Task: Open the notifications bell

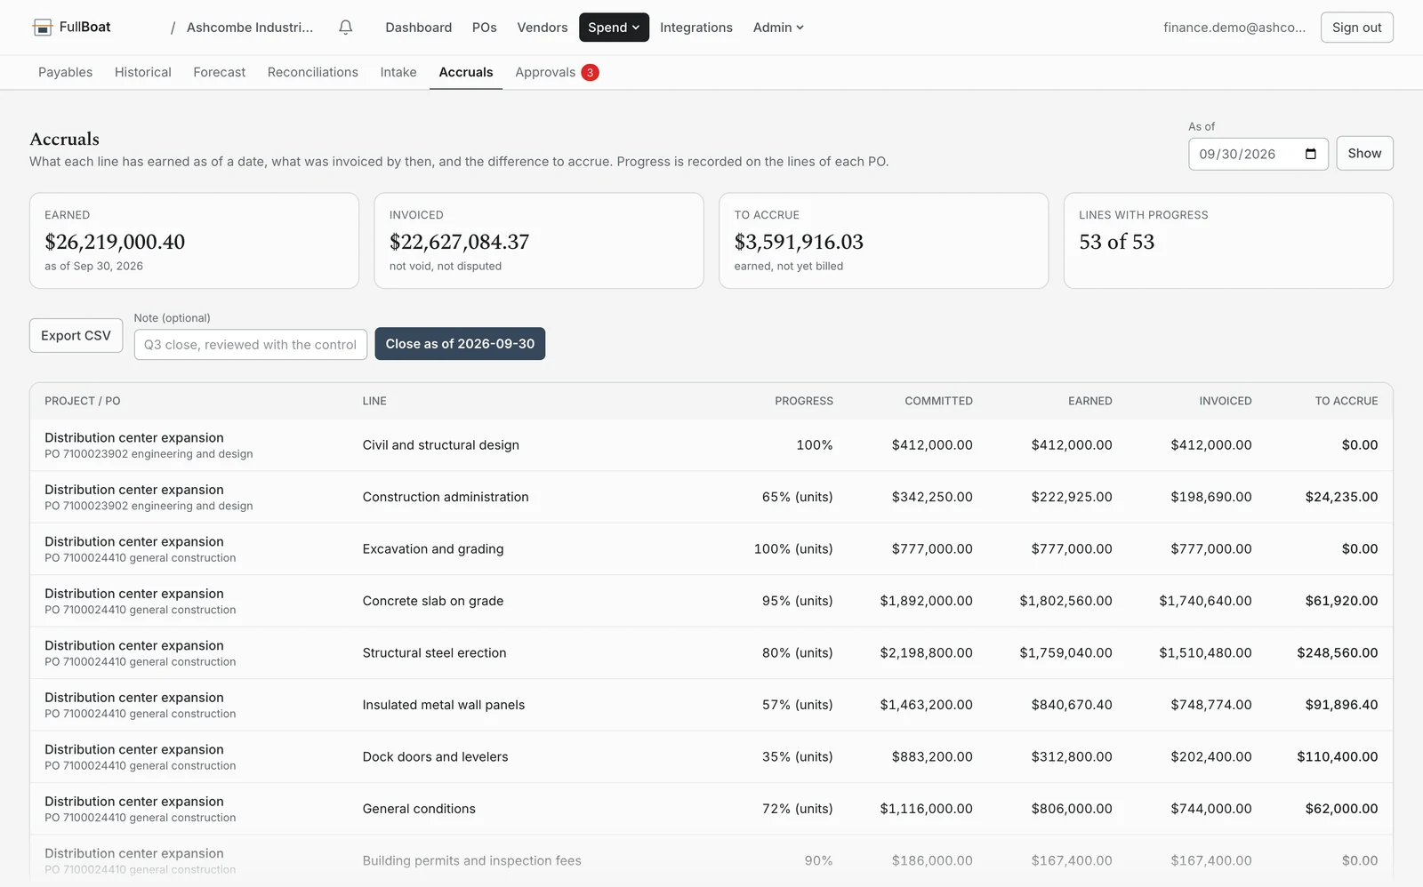Action: (x=346, y=28)
